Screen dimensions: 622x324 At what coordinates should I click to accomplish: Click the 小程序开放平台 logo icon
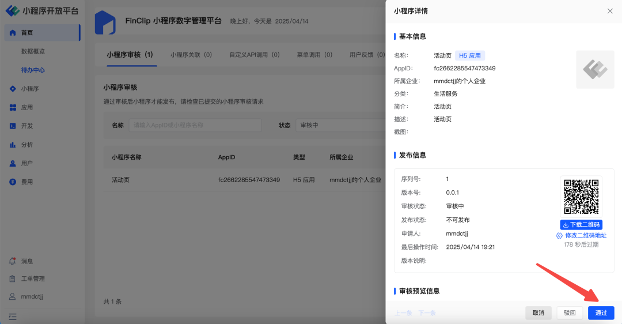(12, 11)
